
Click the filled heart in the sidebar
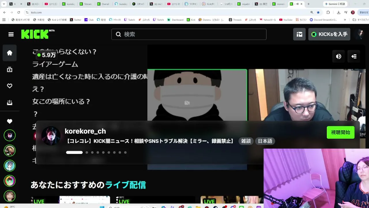(x=10, y=122)
